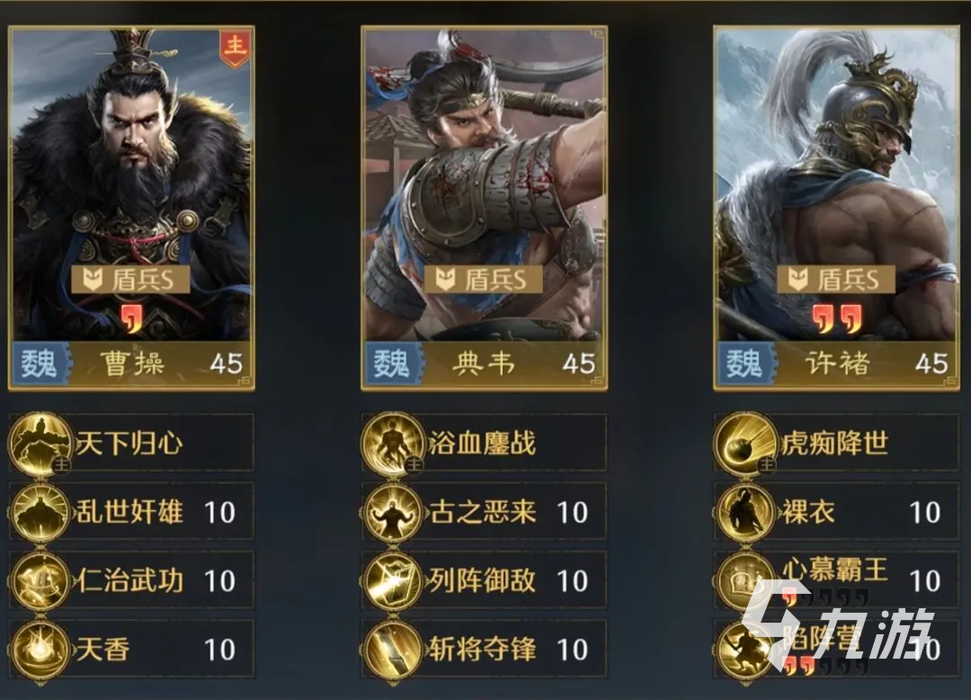971x700 pixels.
Task: Click the 浴血鏖战 skill icon
Action: 393,444
